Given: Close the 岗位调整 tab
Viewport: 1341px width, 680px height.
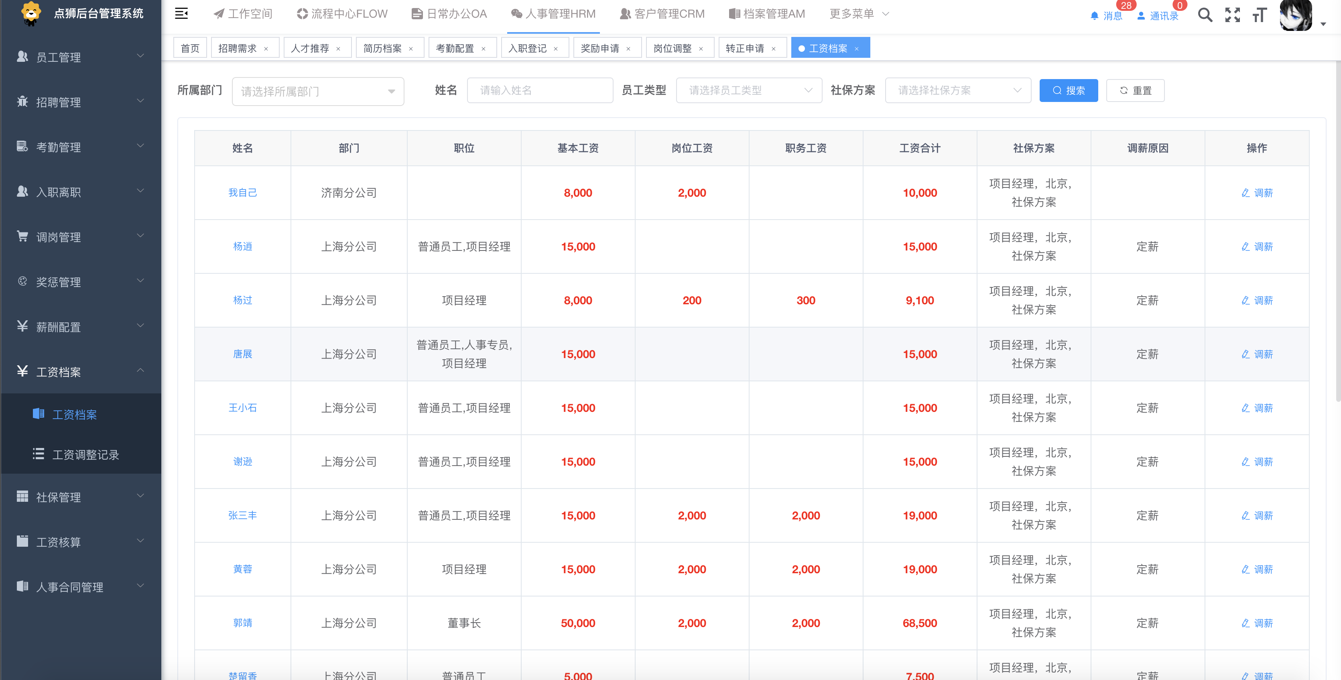Looking at the screenshot, I should [x=701, y=49].
